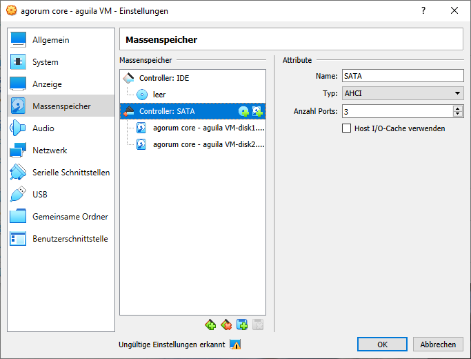471x359 pixels.
Task: Select the VM-disk1 hard disk entry
Action: tap(192, 128)
